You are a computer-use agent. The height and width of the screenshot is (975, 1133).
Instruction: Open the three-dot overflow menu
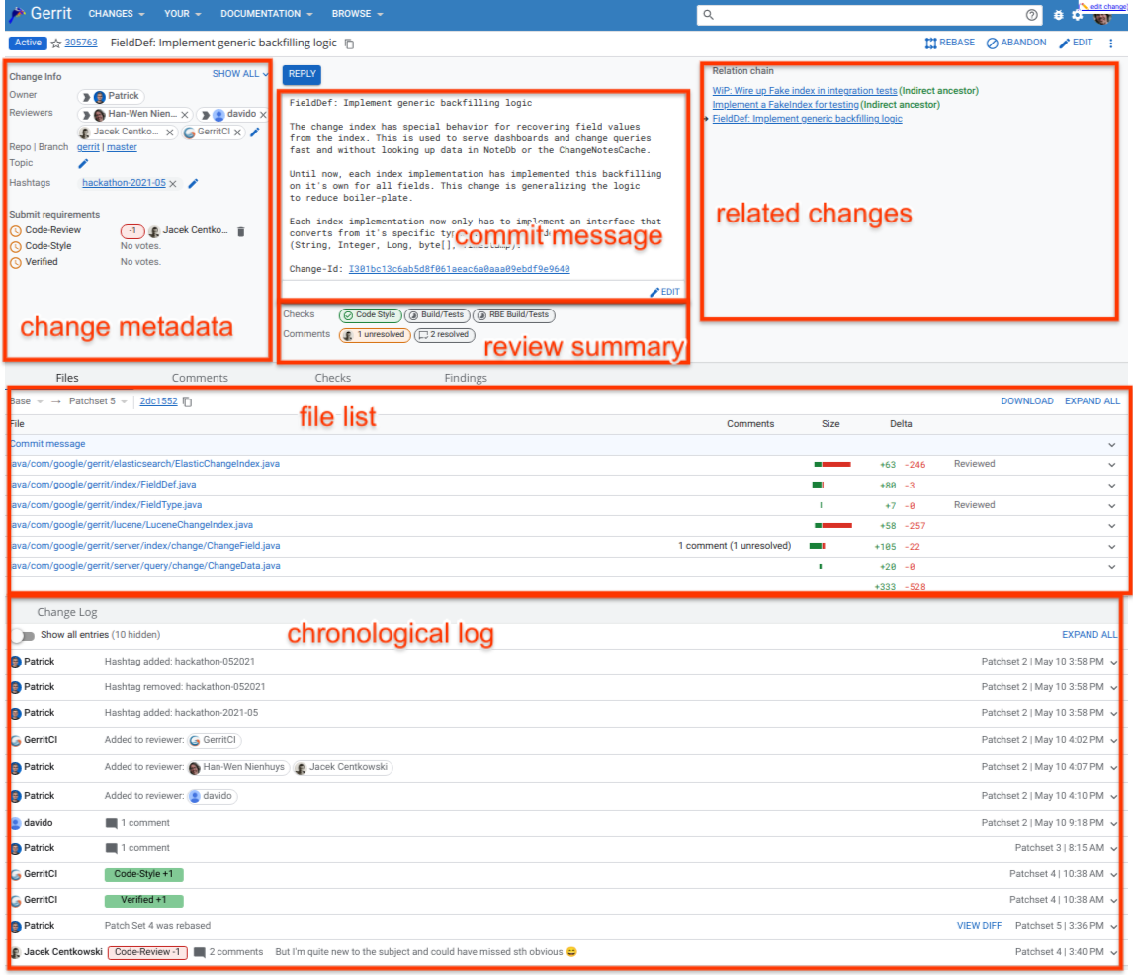pos(1111,43)
